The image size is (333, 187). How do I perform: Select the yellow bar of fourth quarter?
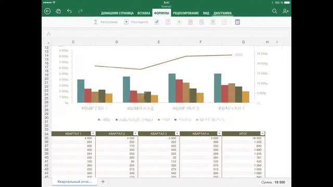click(246, 97)
